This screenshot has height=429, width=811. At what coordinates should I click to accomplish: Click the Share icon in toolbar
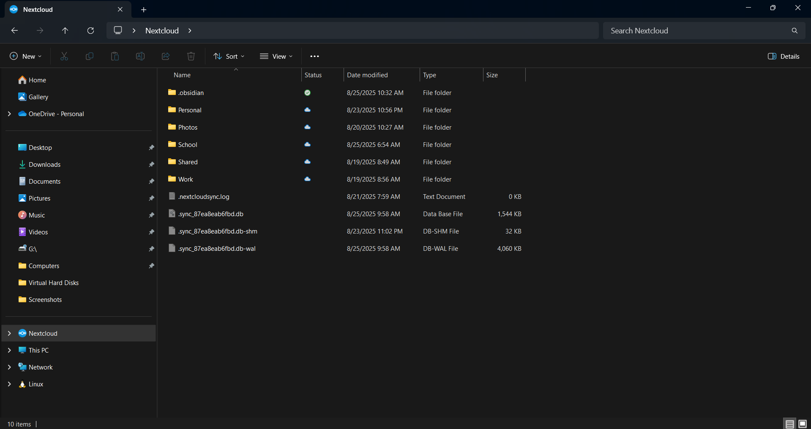[x=166, y=56]
